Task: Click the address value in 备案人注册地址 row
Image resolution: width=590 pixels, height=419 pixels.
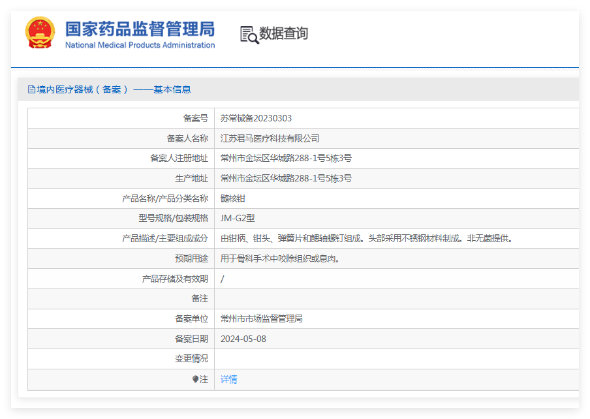Action: [286, 159]
